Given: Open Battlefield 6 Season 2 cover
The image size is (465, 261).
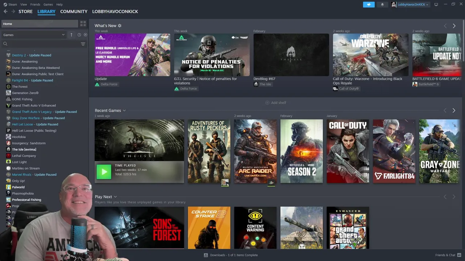Looking at the screenshot, I should click(x=302, y=151).
